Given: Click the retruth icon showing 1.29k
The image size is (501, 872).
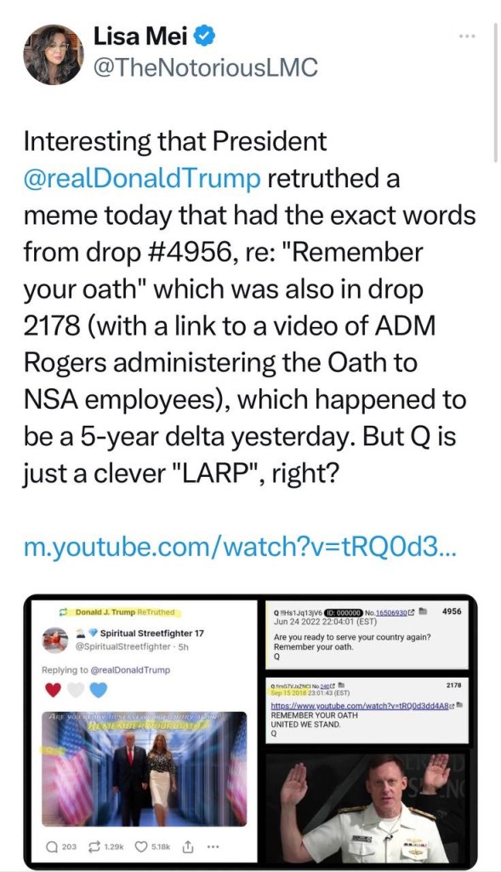Looking at the screenshot, I should (x=108, y=846).
